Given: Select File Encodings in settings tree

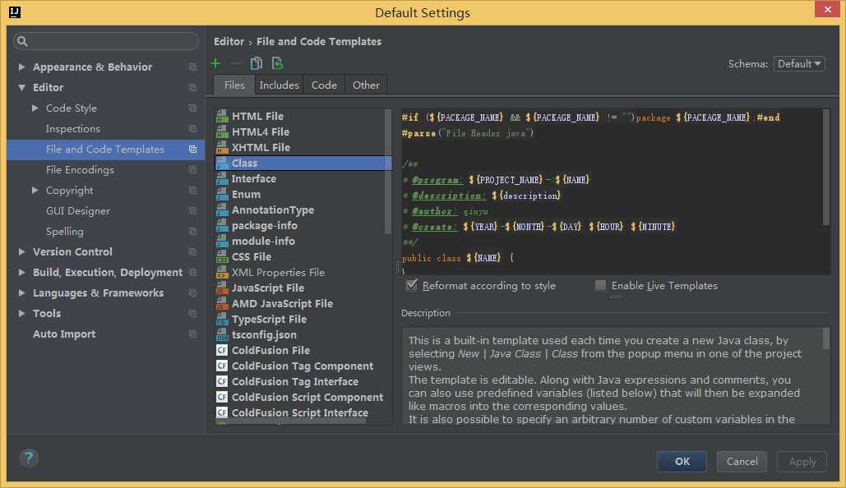Looking at the screenshot, I should click(80, 170).
